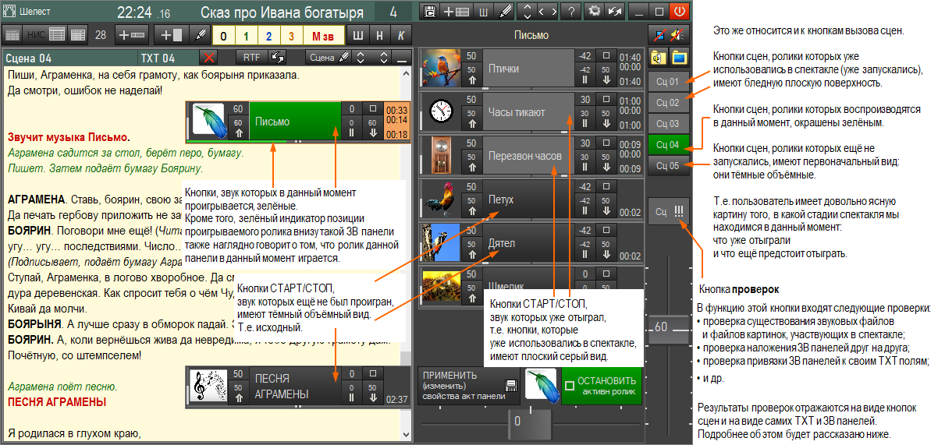Screen dimensions: 938x445
Task: Click the woodpecker thumbnail of Дятел
Action: tap(442, 243)
